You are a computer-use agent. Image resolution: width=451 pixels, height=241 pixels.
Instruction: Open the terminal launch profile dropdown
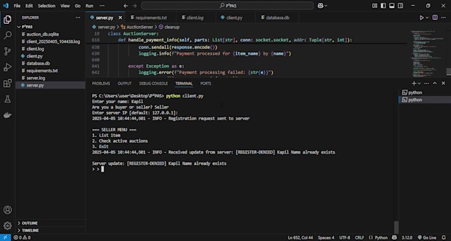419,83
